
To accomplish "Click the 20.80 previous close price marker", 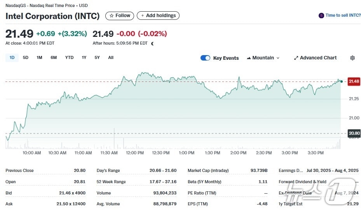I will (354, 133).
